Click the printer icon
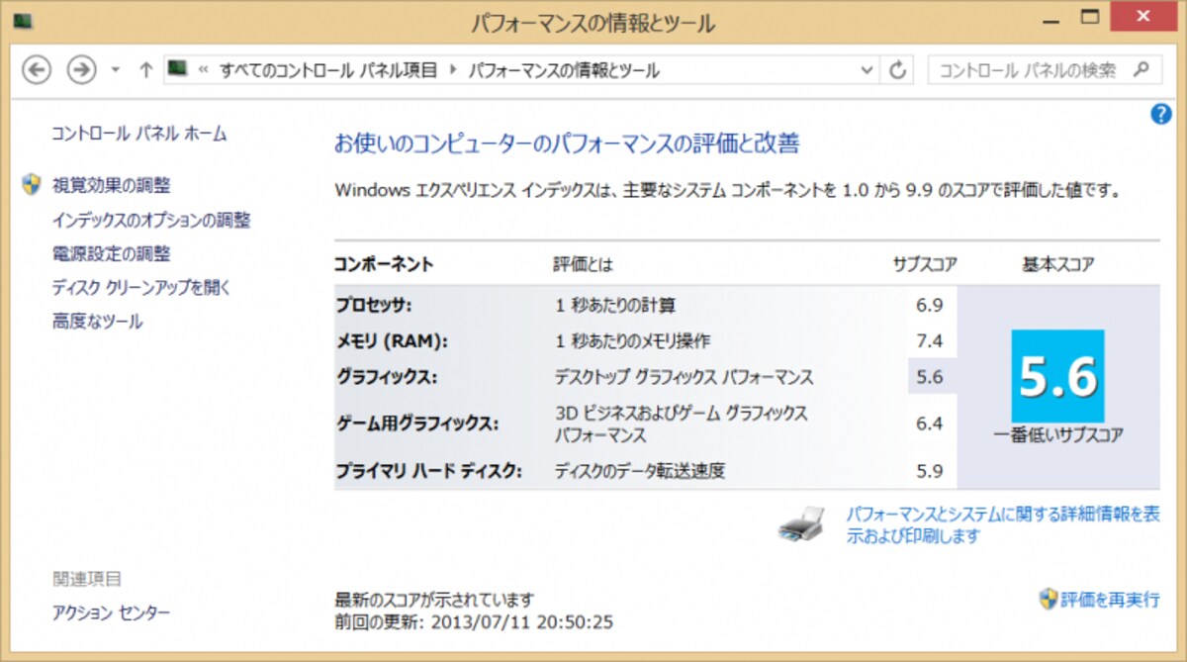The image size is (1187, 662). [800, 525]
